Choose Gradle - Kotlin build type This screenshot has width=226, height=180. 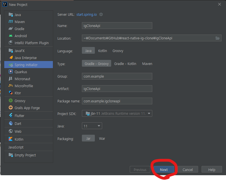pyautogui.click(x=125, y=64)
